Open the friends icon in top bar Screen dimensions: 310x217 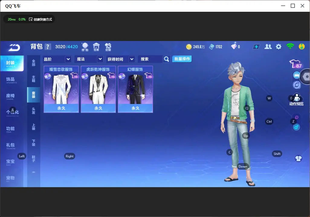268,47
